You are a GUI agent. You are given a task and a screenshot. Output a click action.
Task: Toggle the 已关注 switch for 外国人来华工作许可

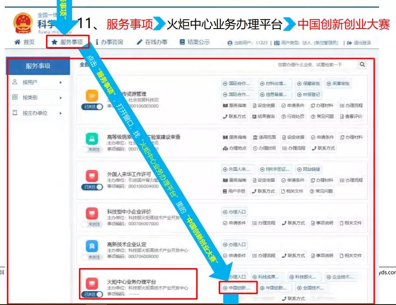tap(92, 187)
